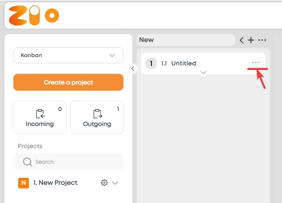Click the magnifier icon in Search

pyautogui.click(x=27, y=162)
